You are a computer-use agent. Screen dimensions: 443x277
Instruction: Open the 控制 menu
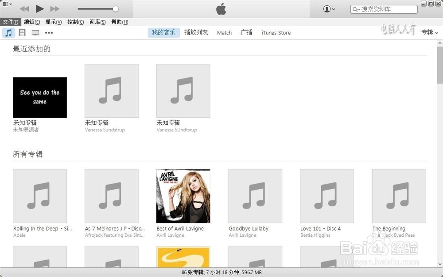pos(75,22)
